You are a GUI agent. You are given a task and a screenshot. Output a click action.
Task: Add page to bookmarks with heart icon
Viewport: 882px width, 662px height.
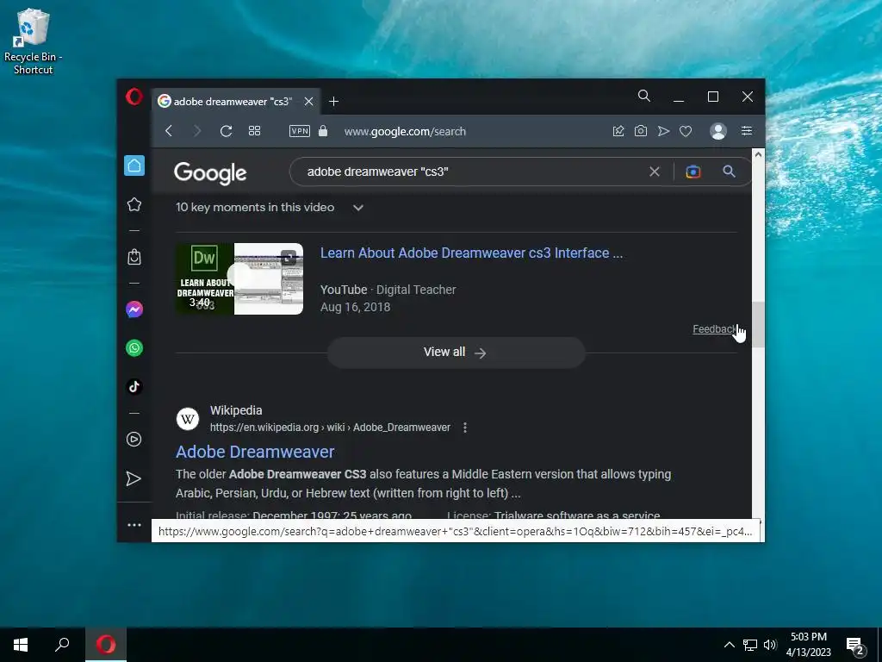[686, 131]
